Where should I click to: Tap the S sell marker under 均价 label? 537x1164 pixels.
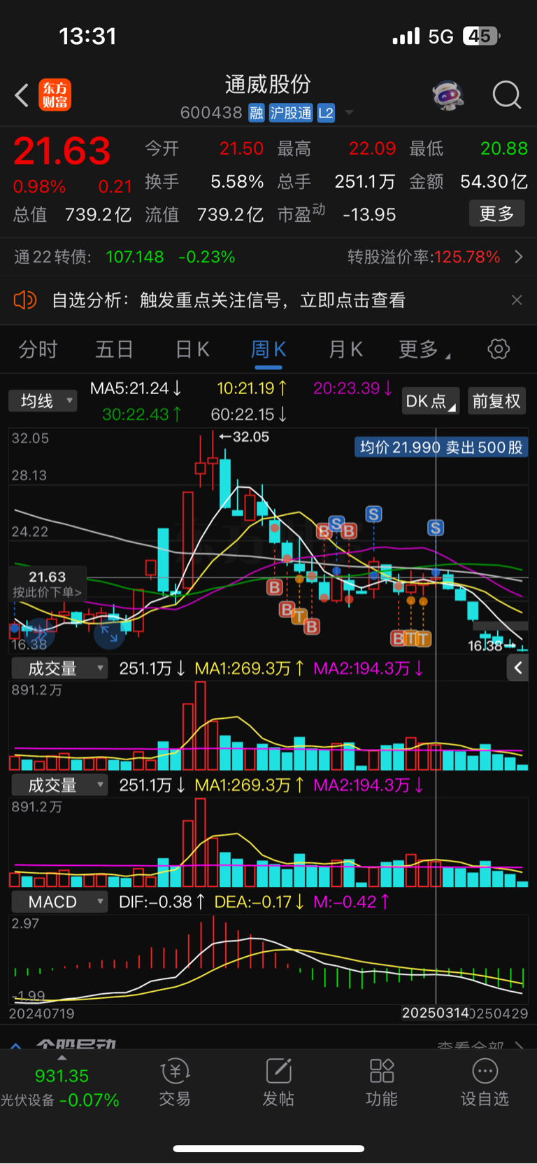point(436,528)
